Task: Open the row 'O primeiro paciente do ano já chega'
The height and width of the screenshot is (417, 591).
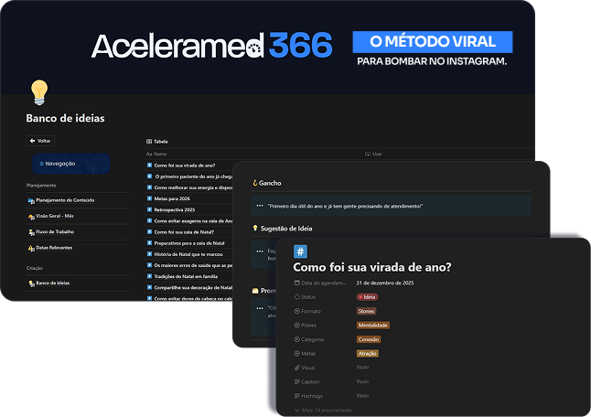Action: (194, 176)
